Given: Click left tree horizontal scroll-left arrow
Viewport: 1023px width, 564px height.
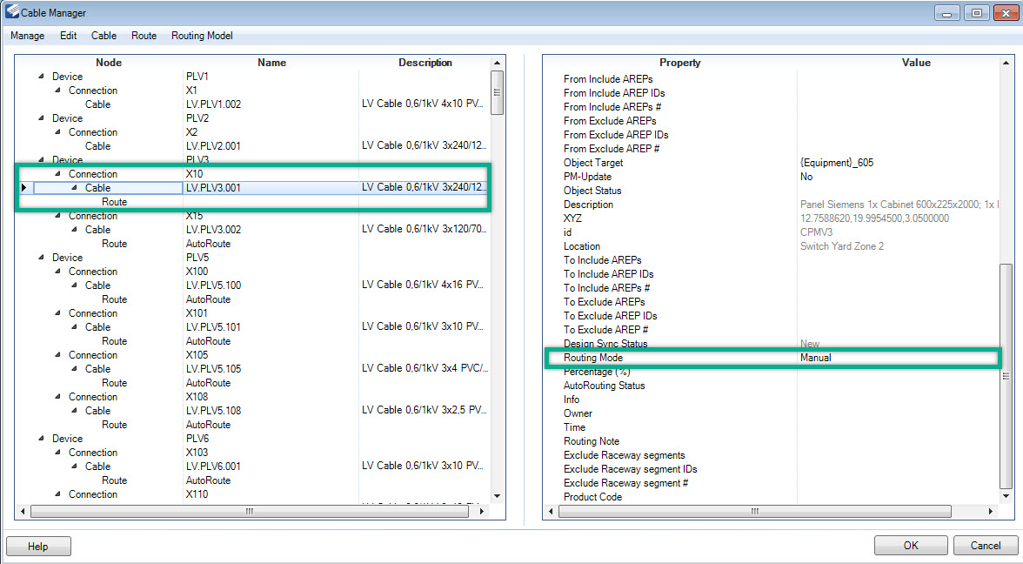Looking at the screenshot, I should point(23,511).
